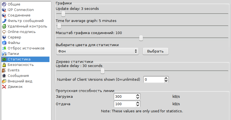This screenshot has width=231, height=120.
Task: Click the Файлы cube icon
Action: [4, 43]
